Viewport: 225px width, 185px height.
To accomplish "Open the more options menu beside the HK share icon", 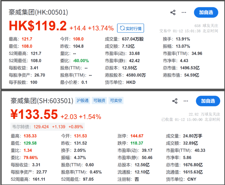I will (x=184, y=12).
